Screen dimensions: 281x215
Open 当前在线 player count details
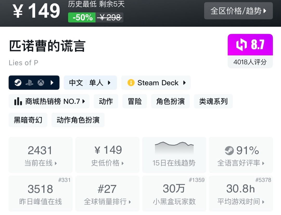click(x=40, y=155)
